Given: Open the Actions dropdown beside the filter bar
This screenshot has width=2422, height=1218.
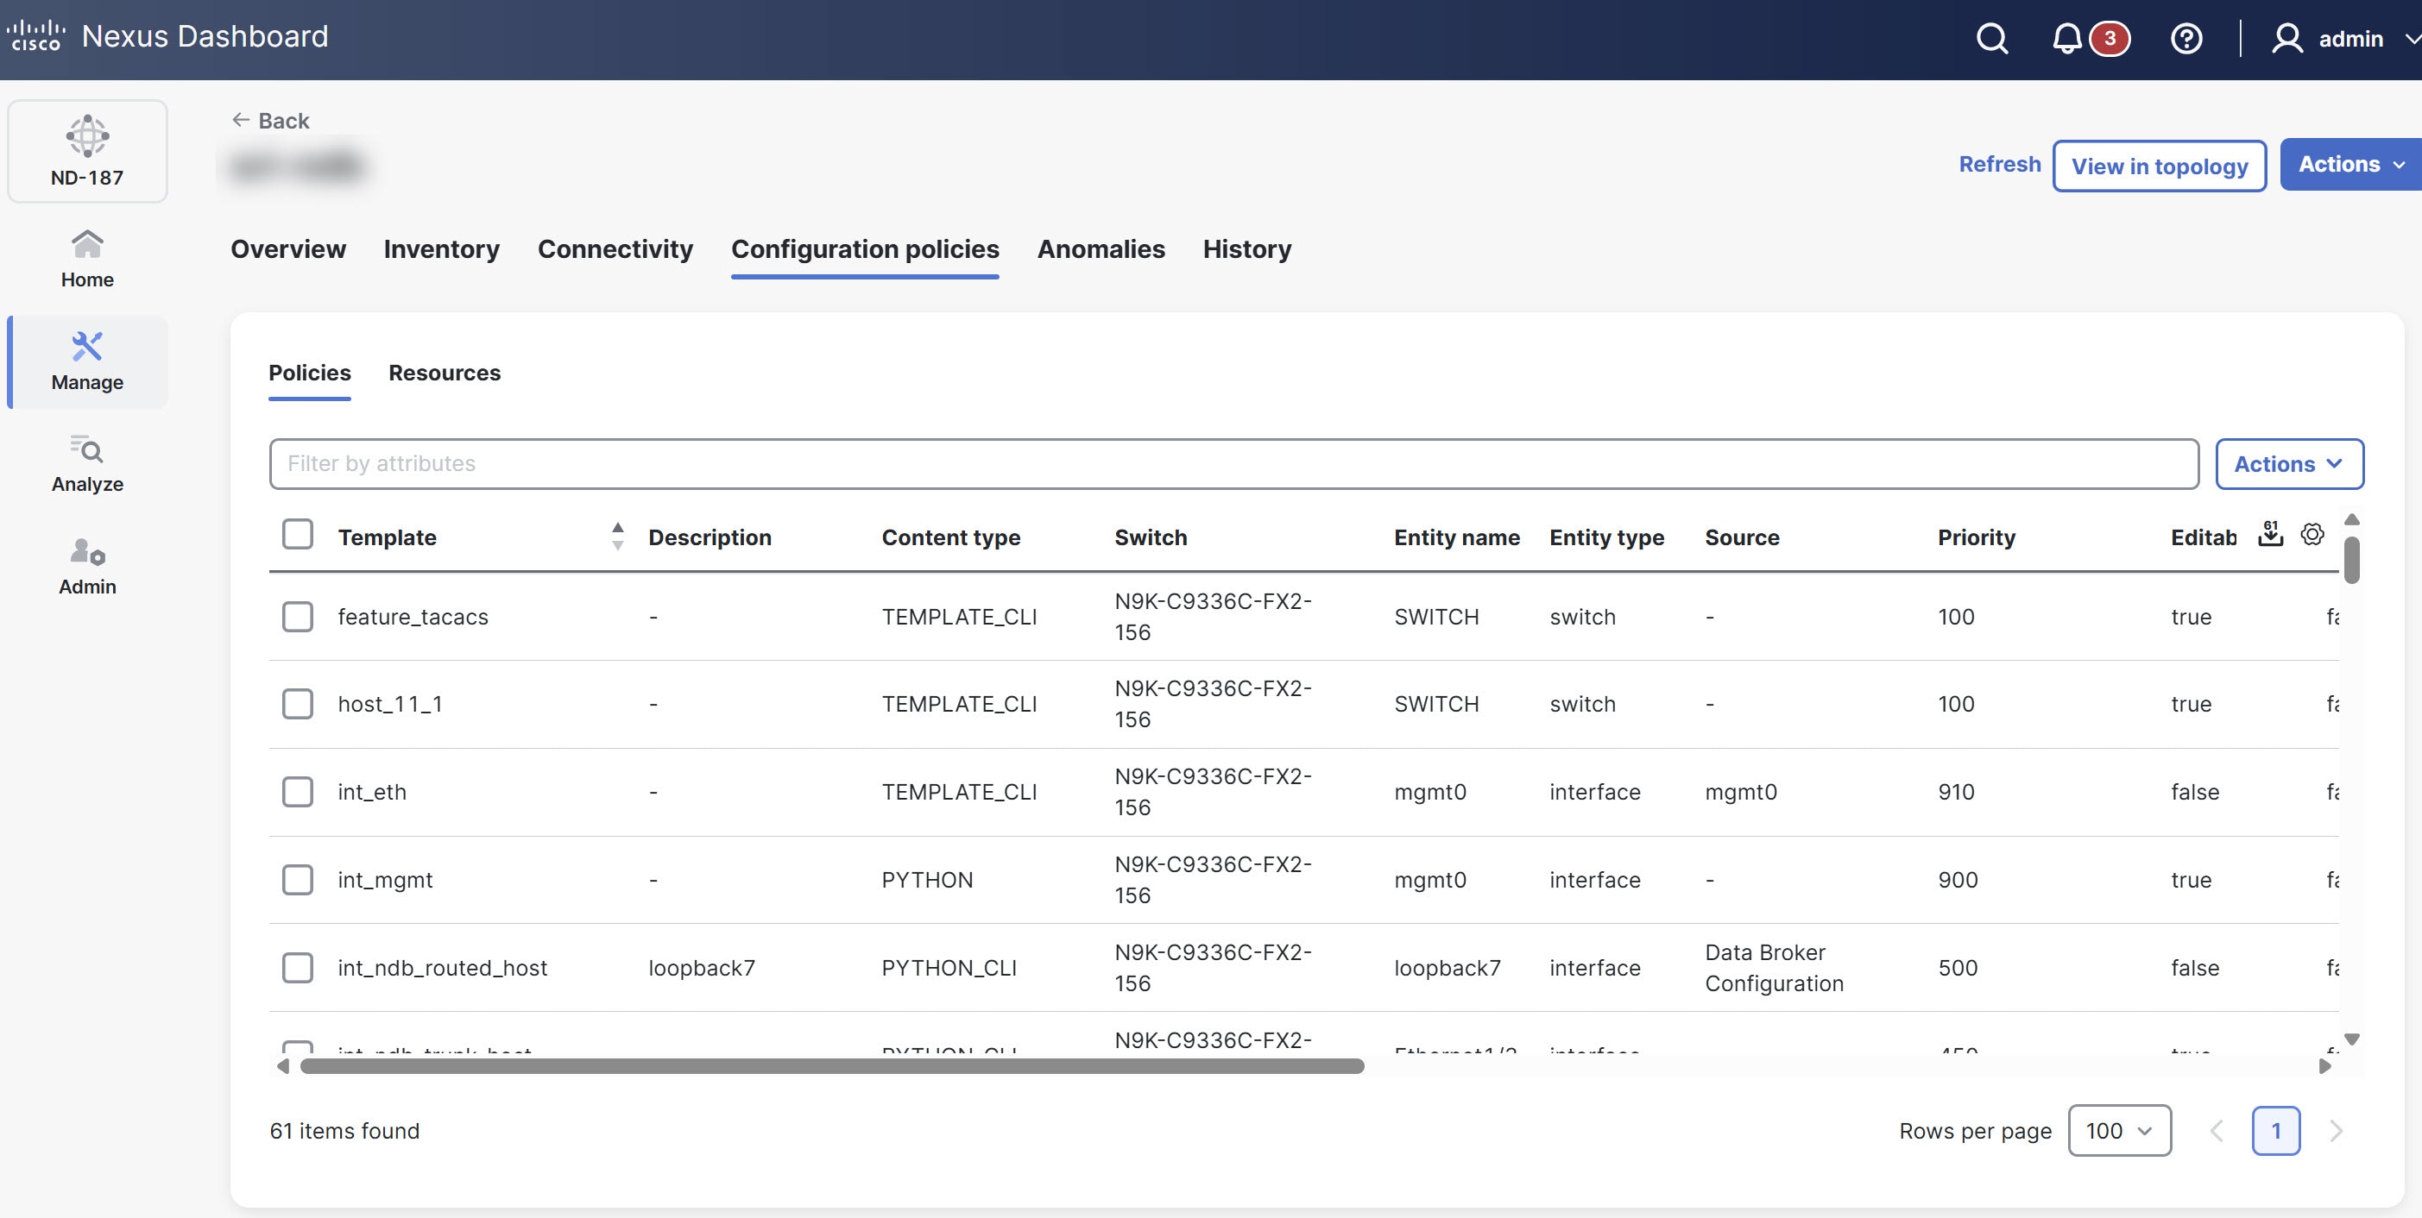Looking at the screenshot, I should [2288, 463].
